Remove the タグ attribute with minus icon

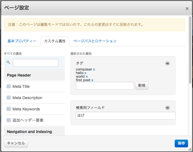click(x=167, y=63)
